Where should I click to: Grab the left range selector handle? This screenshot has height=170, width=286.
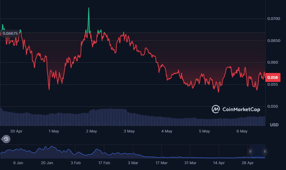tap(250, 151)
